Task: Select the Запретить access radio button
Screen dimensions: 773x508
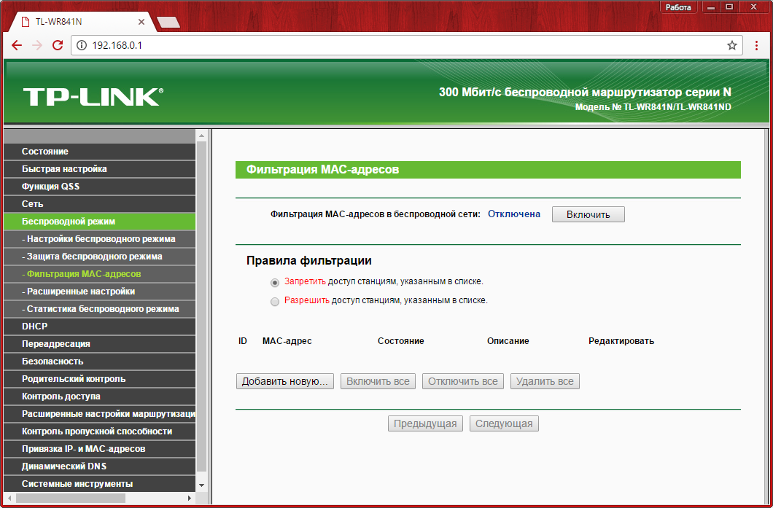Action: tap(275, 282)
